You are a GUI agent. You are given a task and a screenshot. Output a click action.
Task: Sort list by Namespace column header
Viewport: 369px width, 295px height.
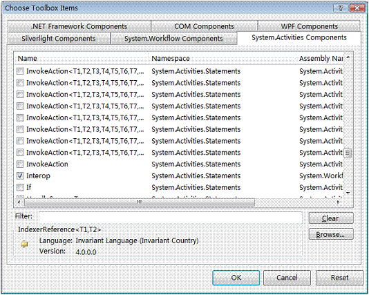[x=223, y=58]
